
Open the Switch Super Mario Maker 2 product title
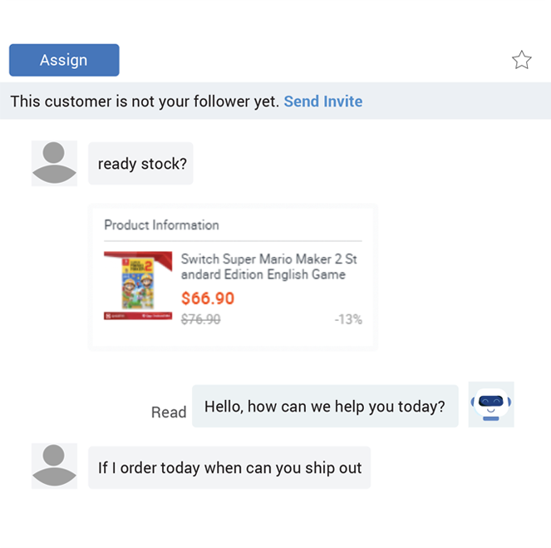(268, 266)
